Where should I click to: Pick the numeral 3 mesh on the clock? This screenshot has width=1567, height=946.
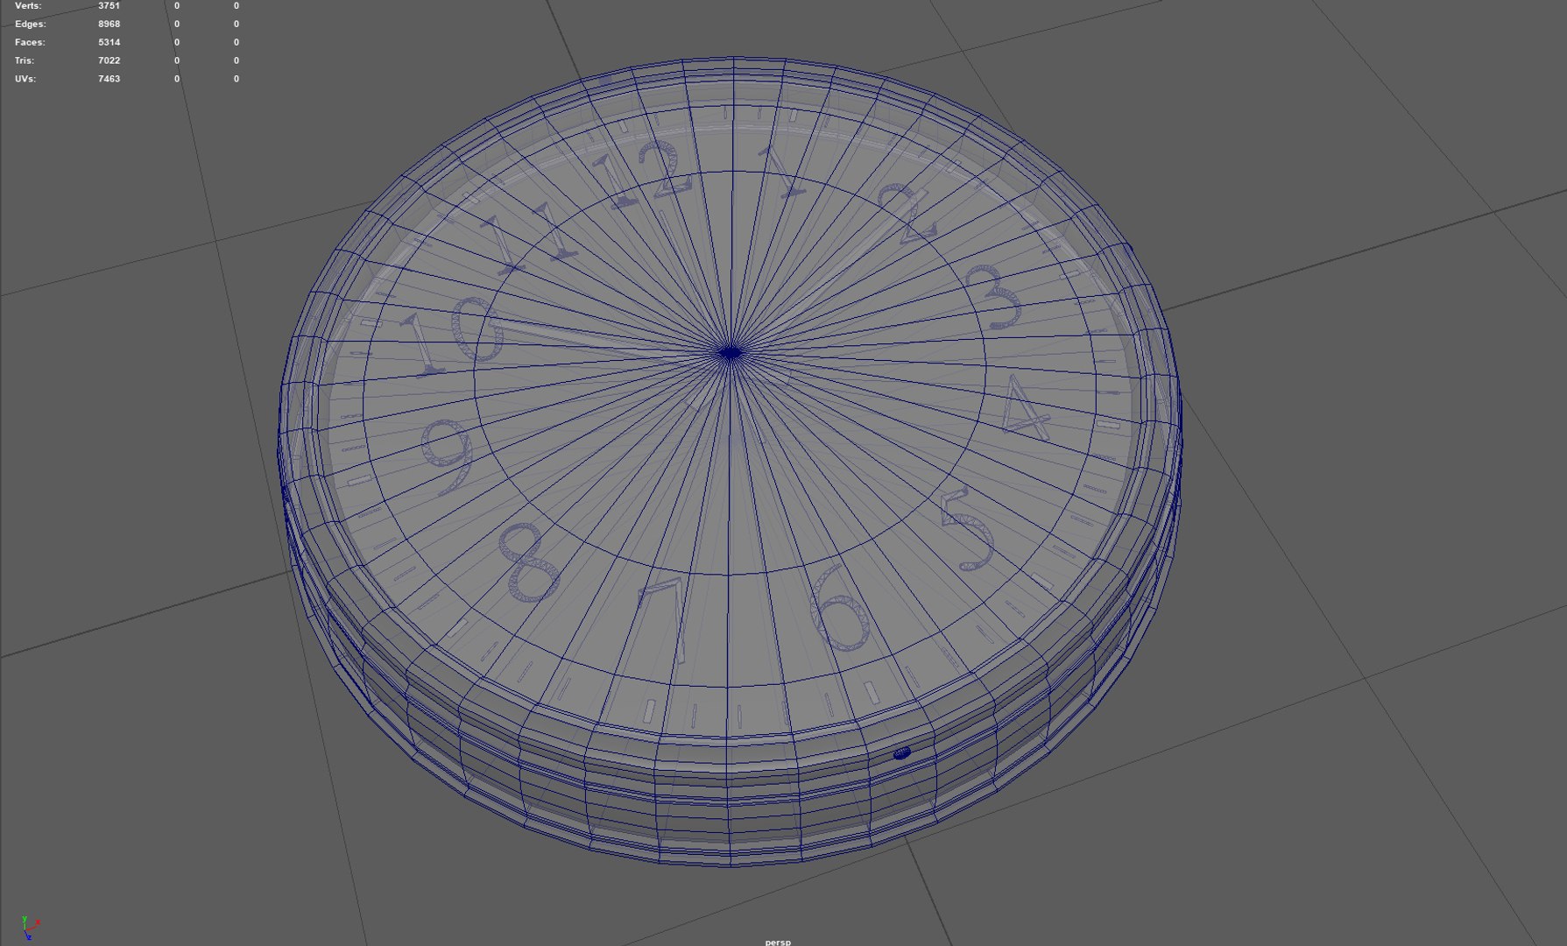(993, 297)
